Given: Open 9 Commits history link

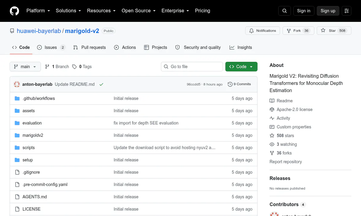Looking at the screenshot, I should pyautogui.click(x=239, y=84).
